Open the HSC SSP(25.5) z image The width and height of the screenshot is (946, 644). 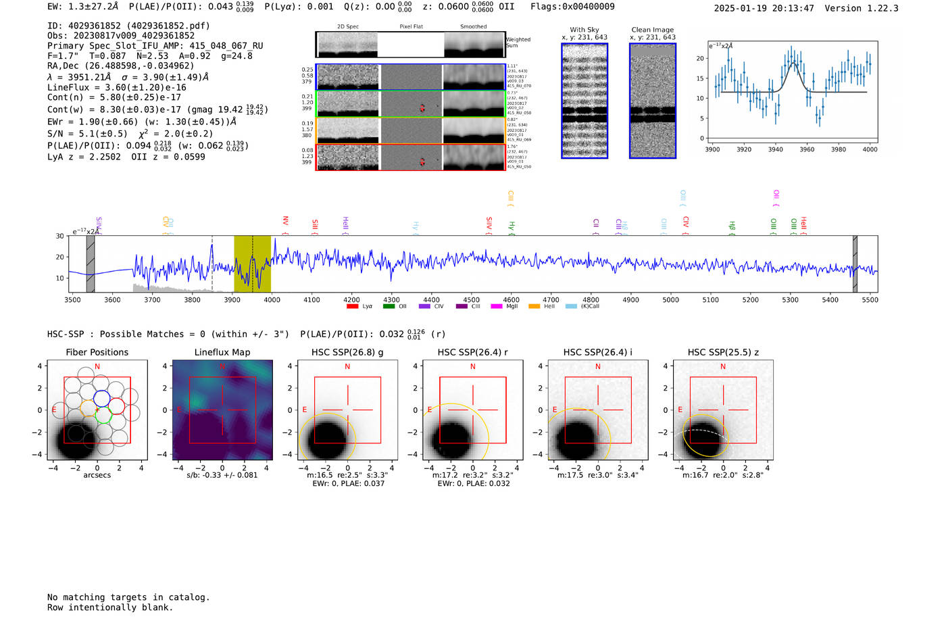pyautogui.click(x=723, y=410)
